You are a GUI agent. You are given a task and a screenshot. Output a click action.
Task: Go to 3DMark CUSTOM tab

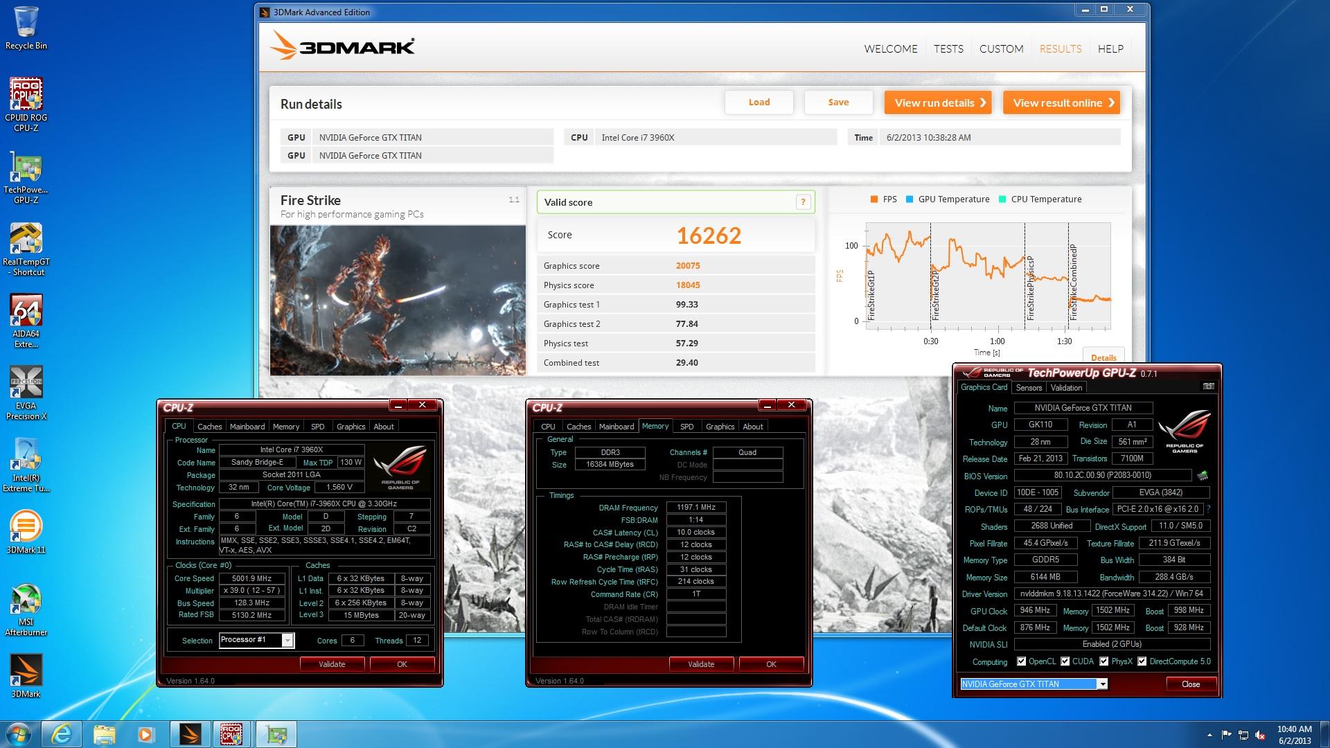pyautogui.click(x=1001, y=49)
